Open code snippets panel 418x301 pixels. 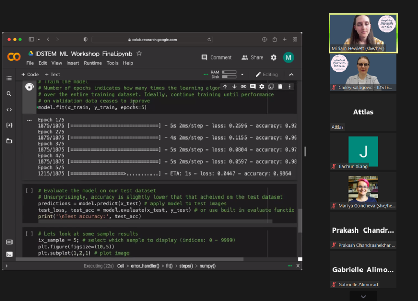pos(9,110)
